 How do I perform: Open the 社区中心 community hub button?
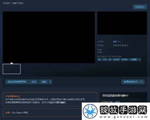140,7
